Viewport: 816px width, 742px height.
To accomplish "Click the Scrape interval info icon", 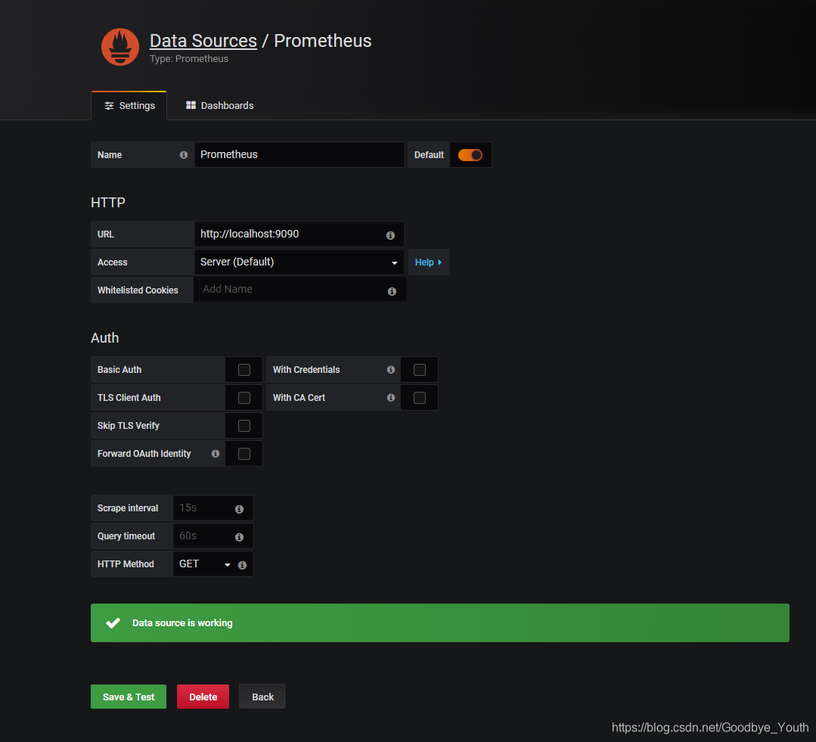I will [x=240, y=509].
